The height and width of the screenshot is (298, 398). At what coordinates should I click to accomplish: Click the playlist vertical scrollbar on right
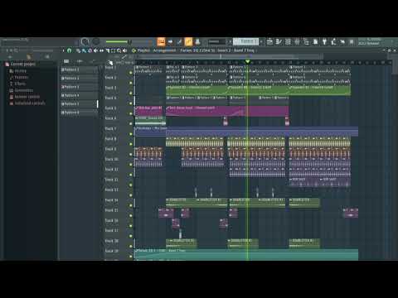coord(394,67)
